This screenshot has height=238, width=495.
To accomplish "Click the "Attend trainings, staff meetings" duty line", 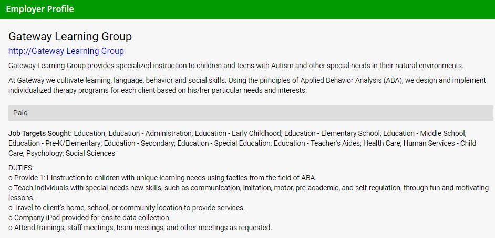I will [140, 228].
